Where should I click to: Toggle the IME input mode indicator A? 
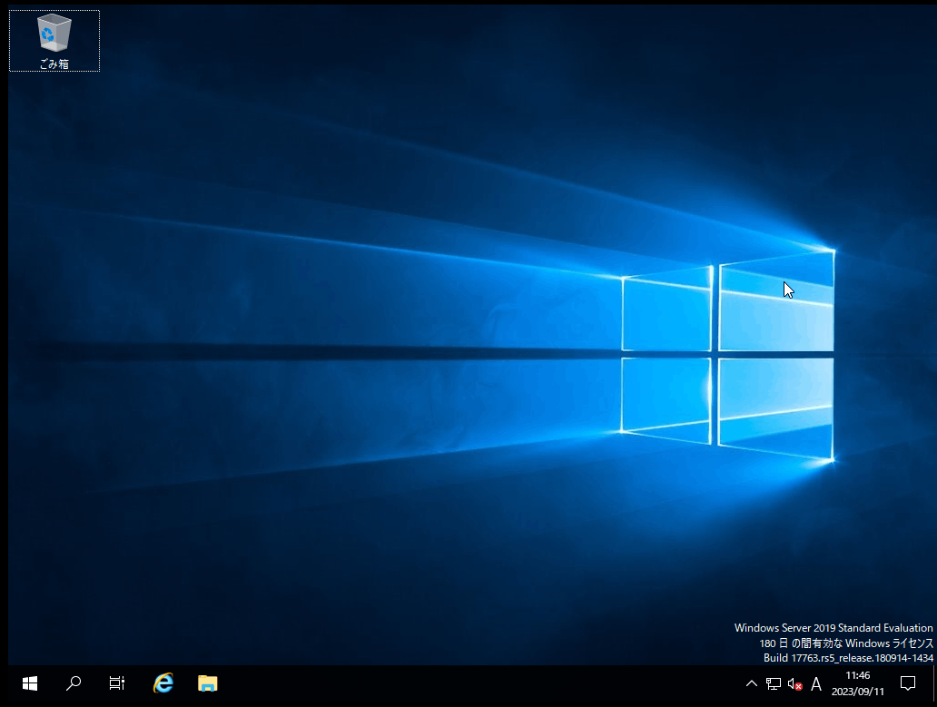[x=816, y=683]
